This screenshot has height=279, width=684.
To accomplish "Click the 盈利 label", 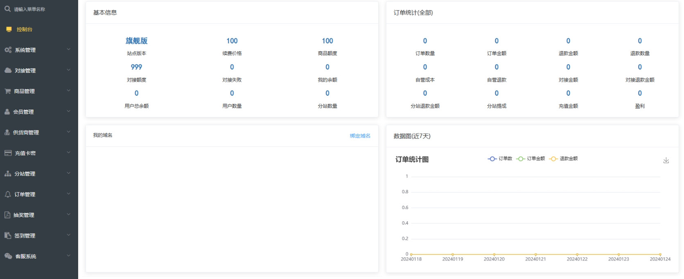I will [640, 106].
